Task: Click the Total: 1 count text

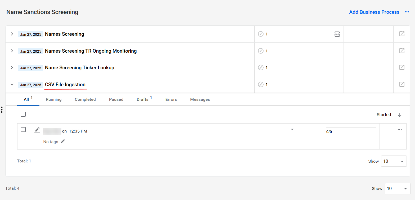Action: coord(24,161)
